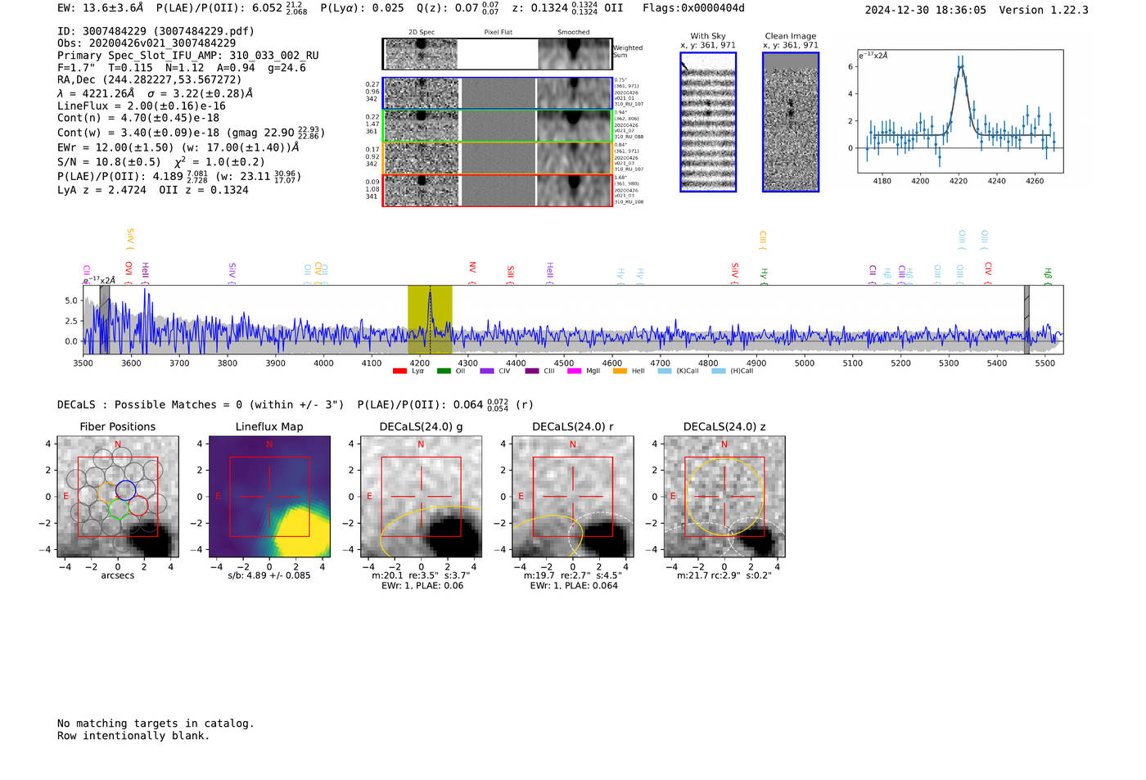Click the DECaLS r-band cutout

click(x=573, y=497)
